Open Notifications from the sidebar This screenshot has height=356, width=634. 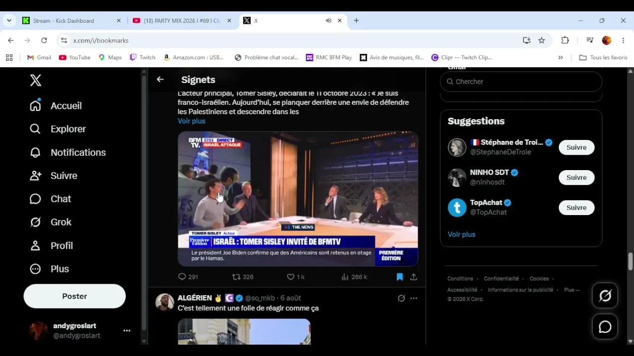[67, 152]
